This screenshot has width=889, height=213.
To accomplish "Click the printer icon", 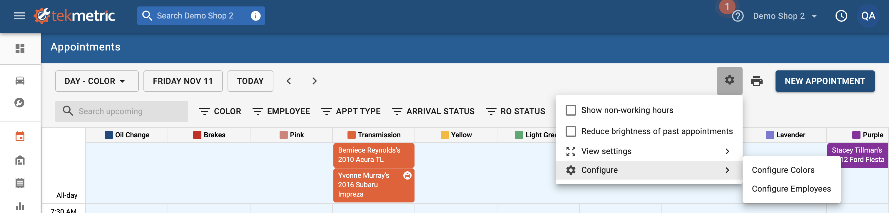I will [x=756, y=81].
